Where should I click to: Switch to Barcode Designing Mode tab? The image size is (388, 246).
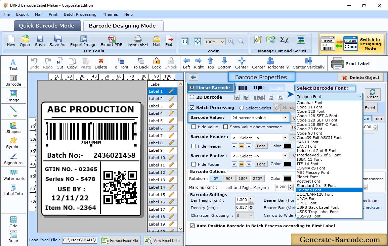pos(123,26)
